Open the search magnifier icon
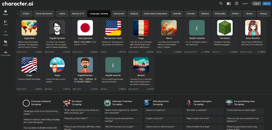272x130 pixels. 221,4
